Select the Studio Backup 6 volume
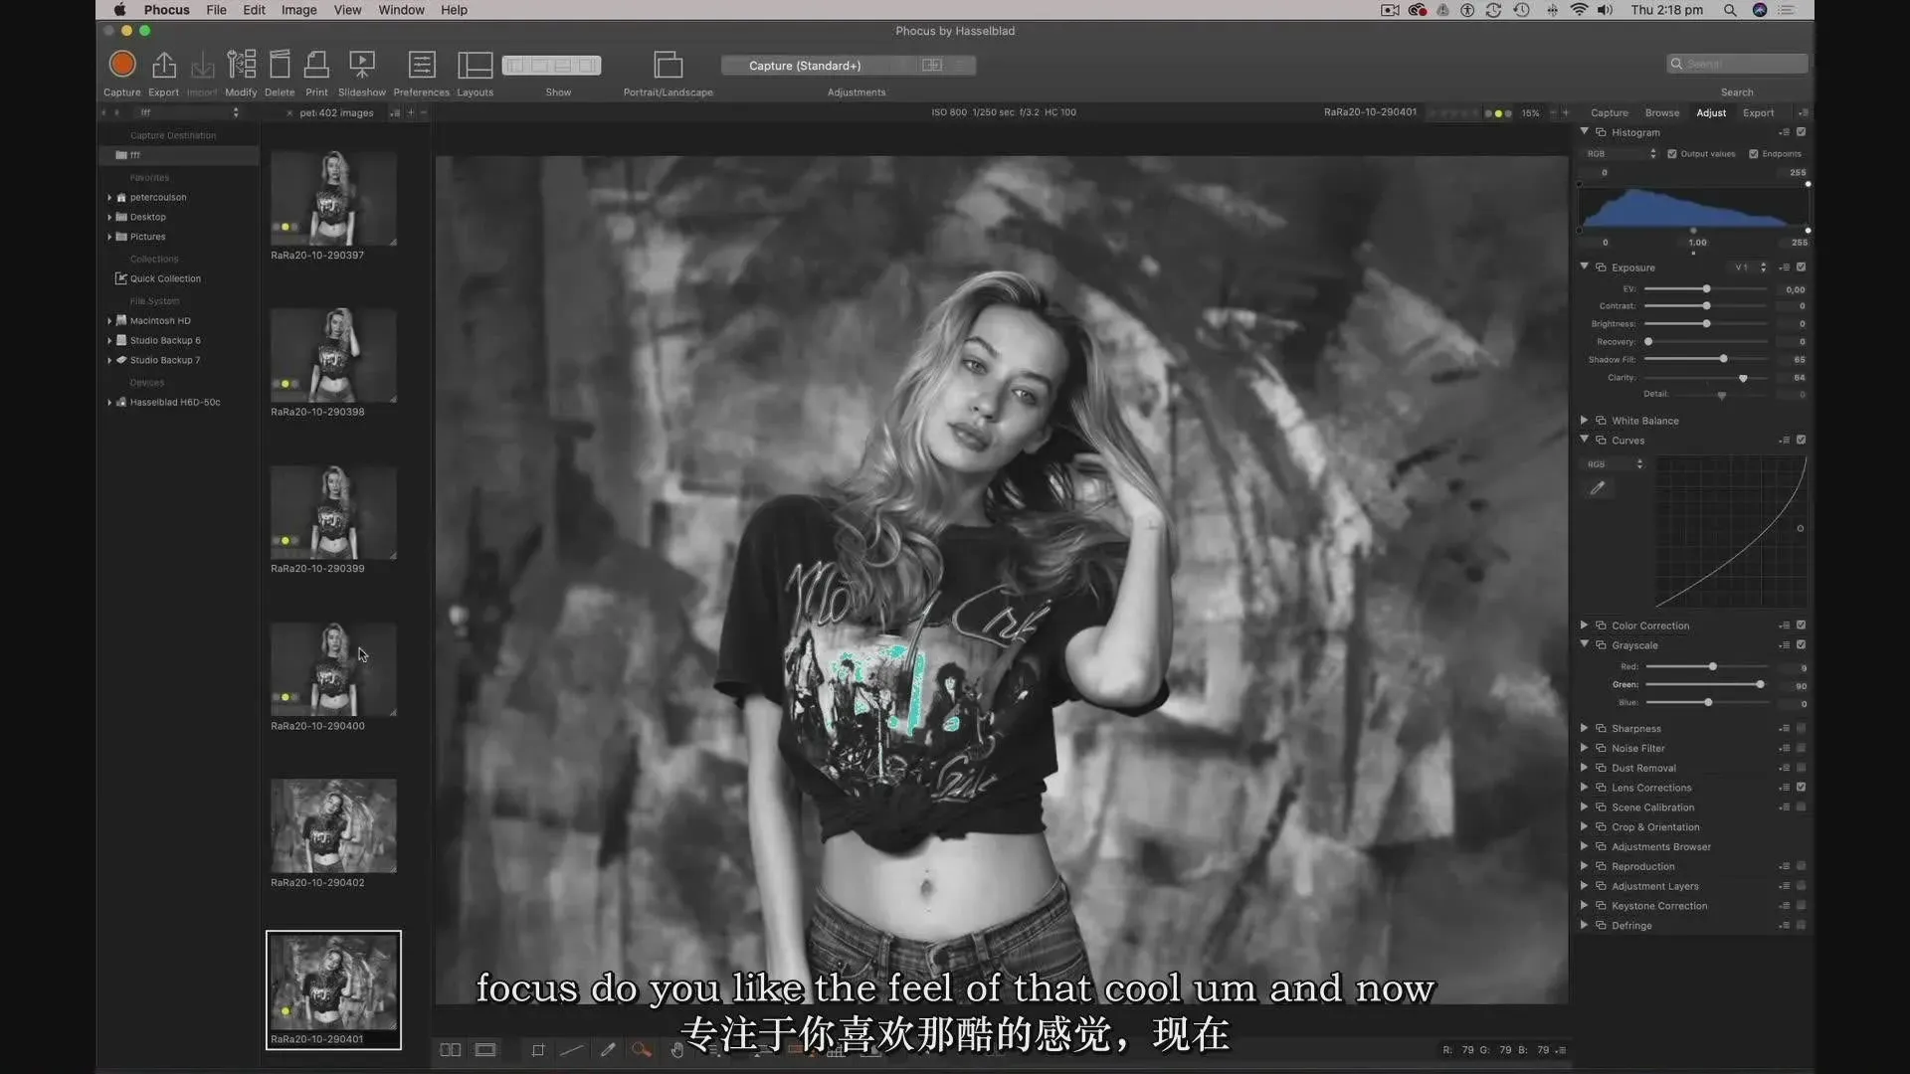1910x1074 pixels. (165, 341)
